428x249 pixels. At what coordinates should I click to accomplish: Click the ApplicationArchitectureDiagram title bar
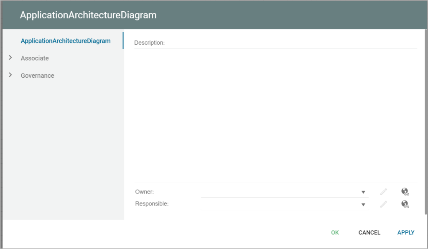point(87,15)
